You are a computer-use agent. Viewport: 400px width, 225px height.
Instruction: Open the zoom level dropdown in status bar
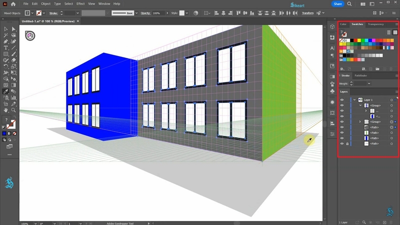point(35,223)
